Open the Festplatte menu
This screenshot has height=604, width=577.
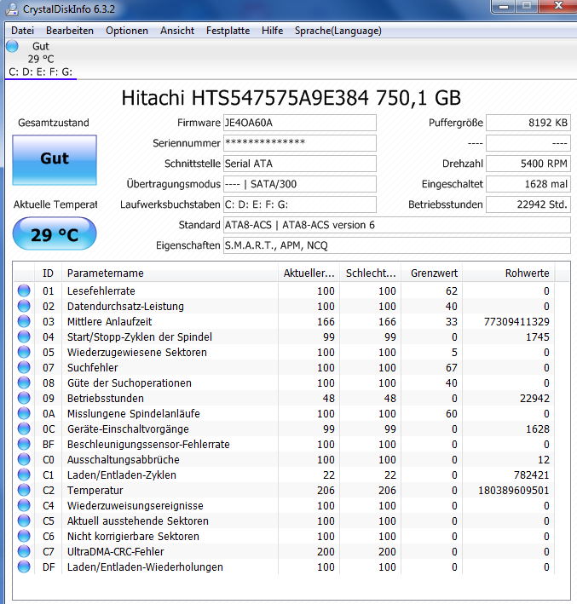coord(228,31)
